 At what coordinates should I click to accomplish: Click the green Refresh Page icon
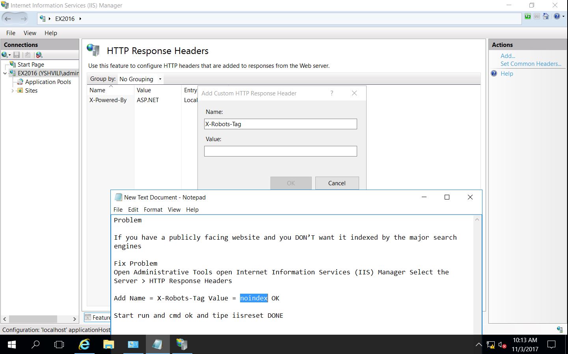click(x=528, y=16)
